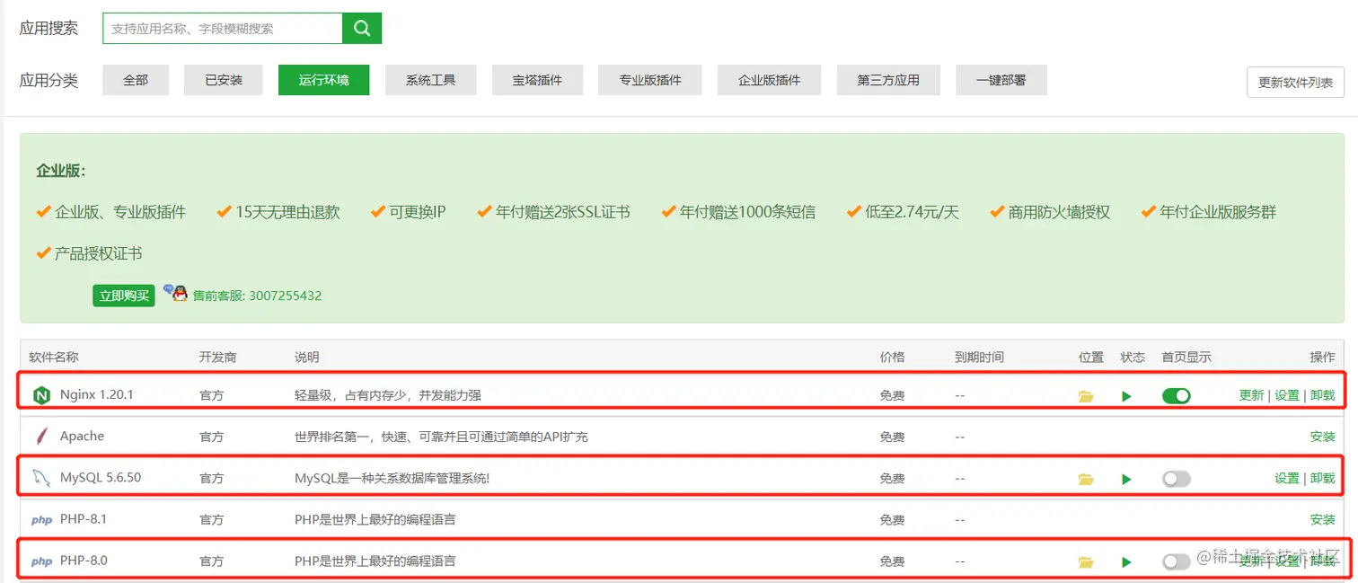Click the PHP-8.1 software name
Image resolution: width=1358 pixels, height=583 pixels.
(84, 519)
